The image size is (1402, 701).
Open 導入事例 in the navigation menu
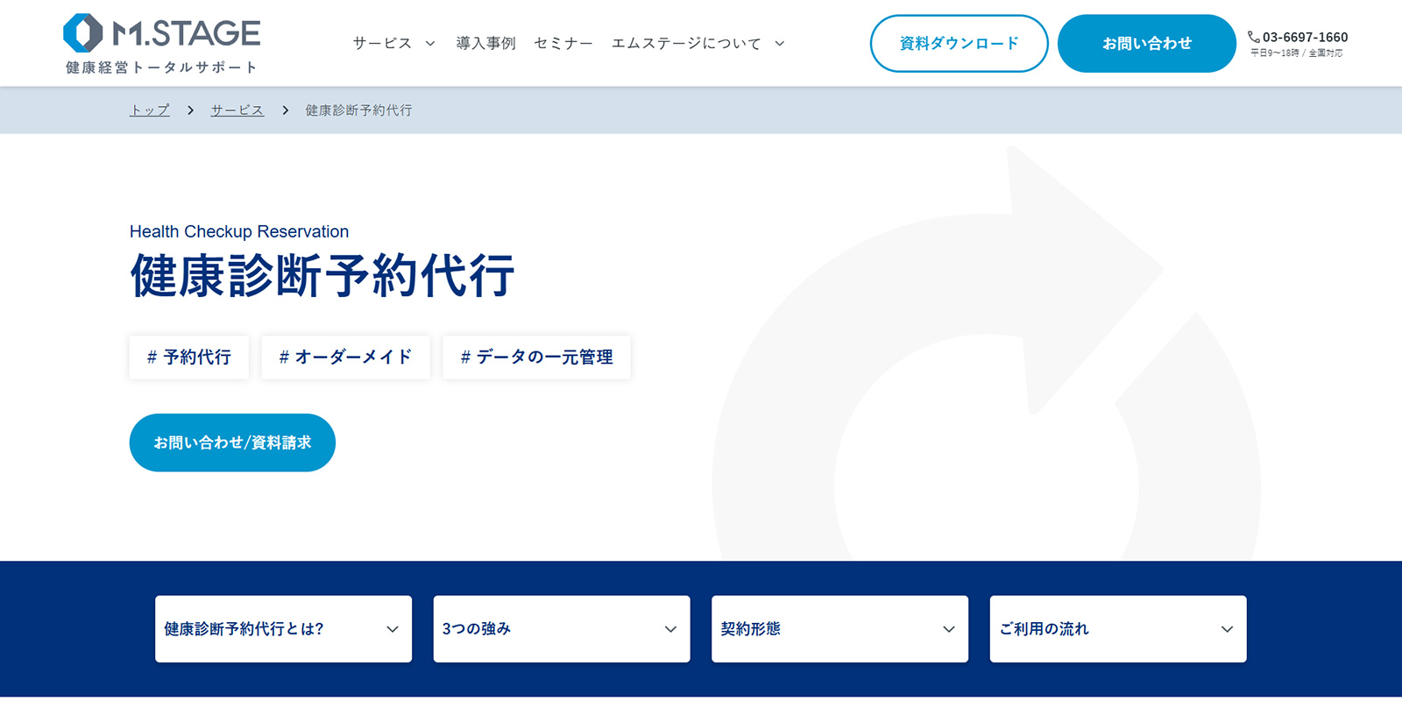(485, 44)
